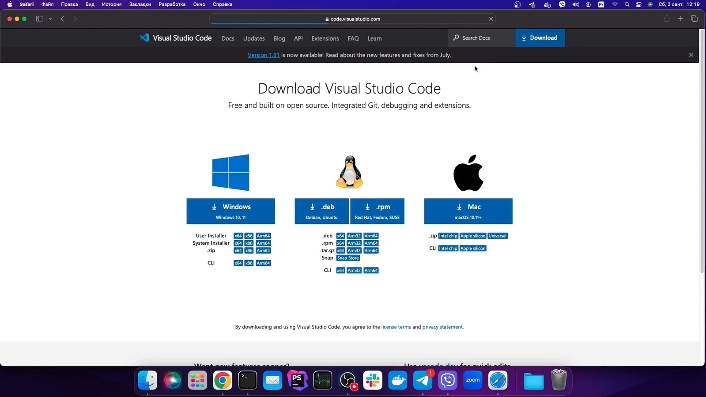Download Mac .zip Universal build
706x397 pixels.
point(498,236)
